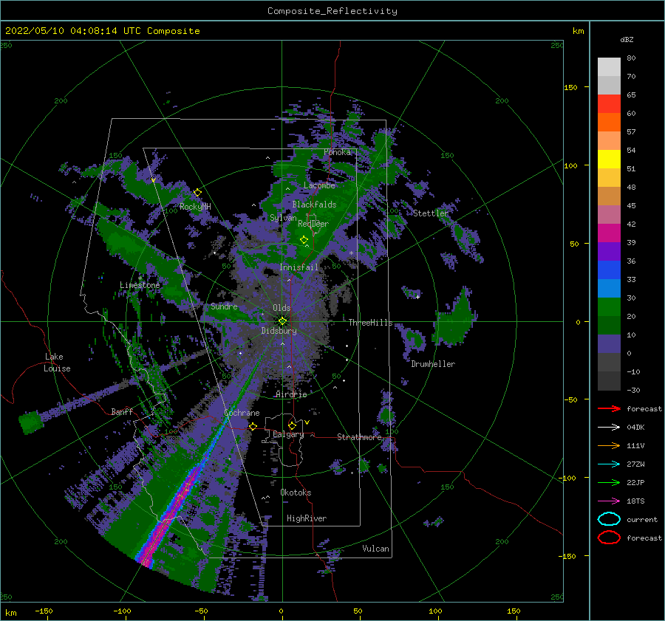Click the slate purple swatch between 10 and 0
This screenshot has height=621, width=665.
pos(609,344)
